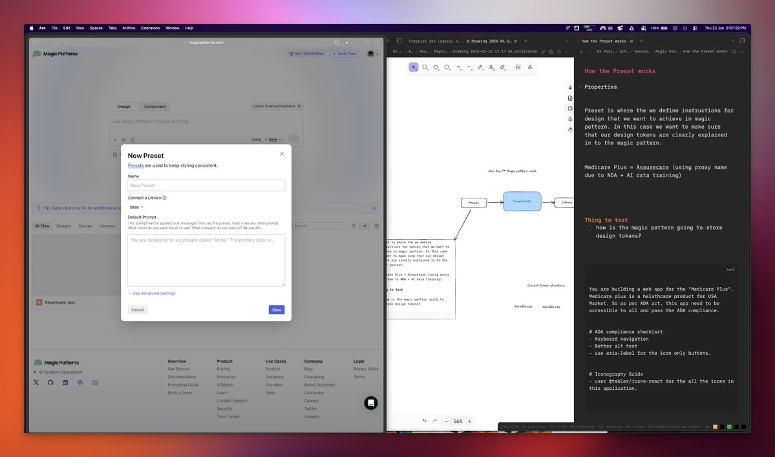
Task: Select the Pencil freedraw tool
Action: (x=480, y=67)
